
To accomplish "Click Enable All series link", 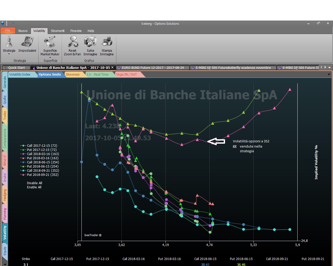I will [x=34, y=187].
